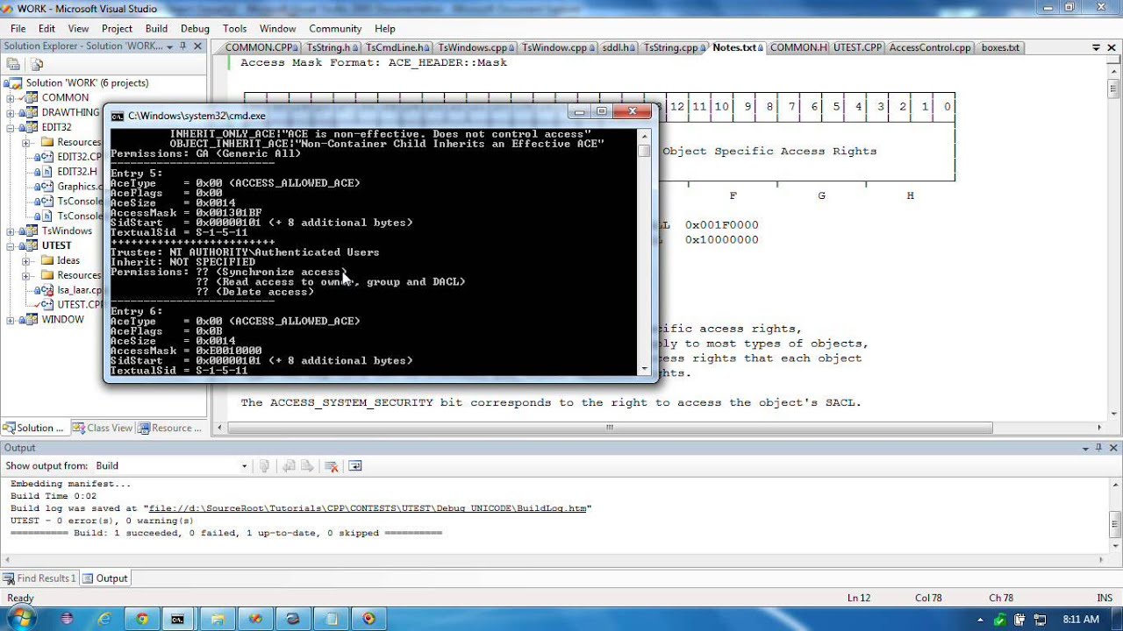Click the cmd window vertical scrollbar down arrow

coord(645,369)
